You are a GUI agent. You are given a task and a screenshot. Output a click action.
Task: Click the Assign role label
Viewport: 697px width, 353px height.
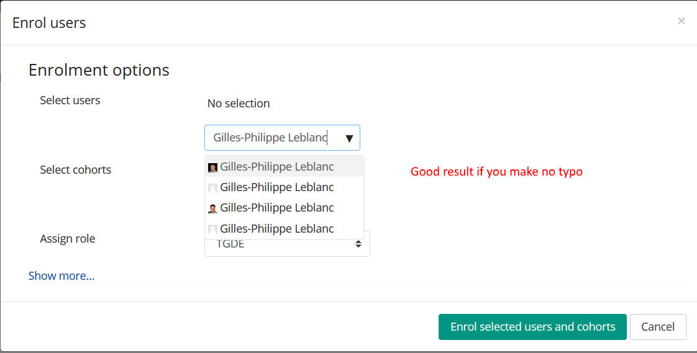point(68,238)
